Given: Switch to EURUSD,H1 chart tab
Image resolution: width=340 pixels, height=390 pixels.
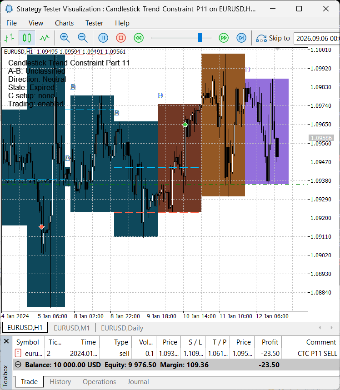Looking at the screenshot, I should point(25,328).
